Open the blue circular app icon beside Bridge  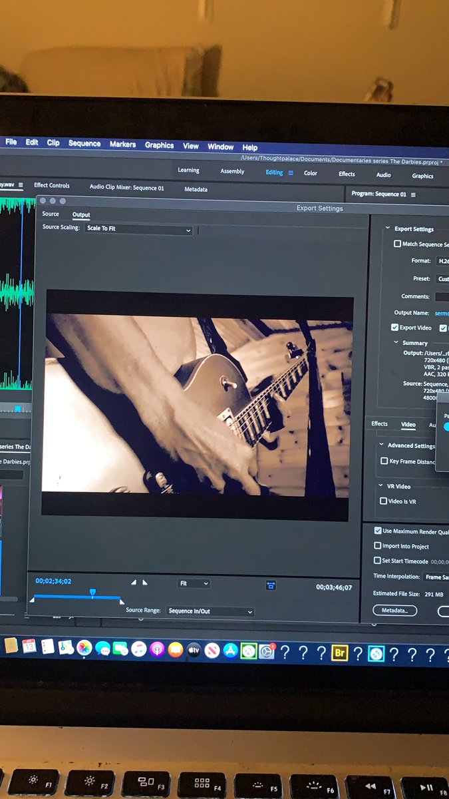[x=376, y=654]
